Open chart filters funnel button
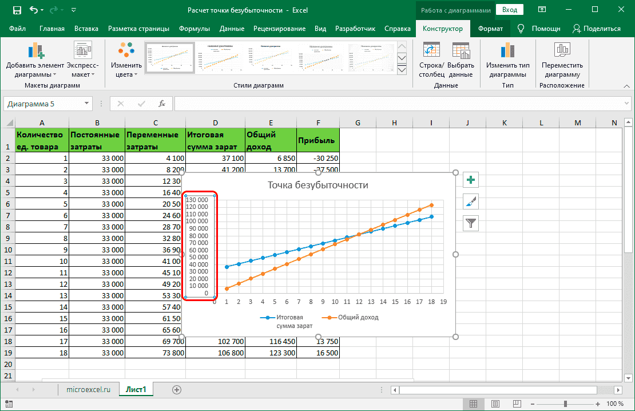The height and width of the screenshot is (411, 635). 471,223
